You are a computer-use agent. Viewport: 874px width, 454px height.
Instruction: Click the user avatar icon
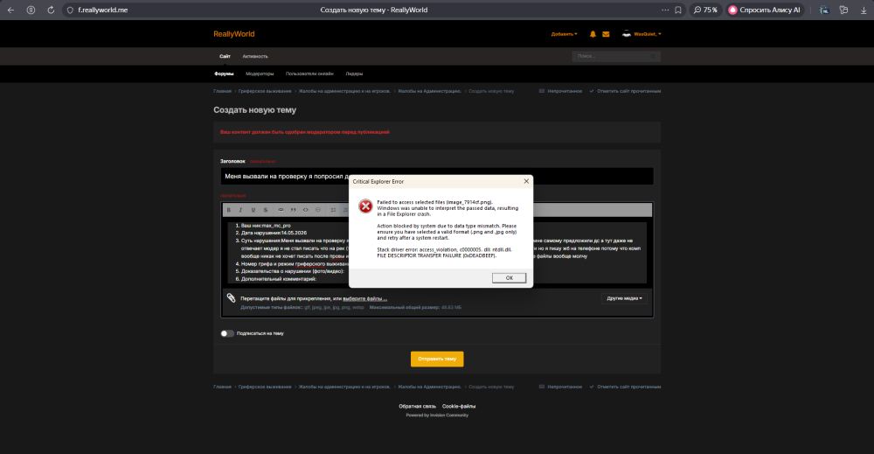point(627,34)
